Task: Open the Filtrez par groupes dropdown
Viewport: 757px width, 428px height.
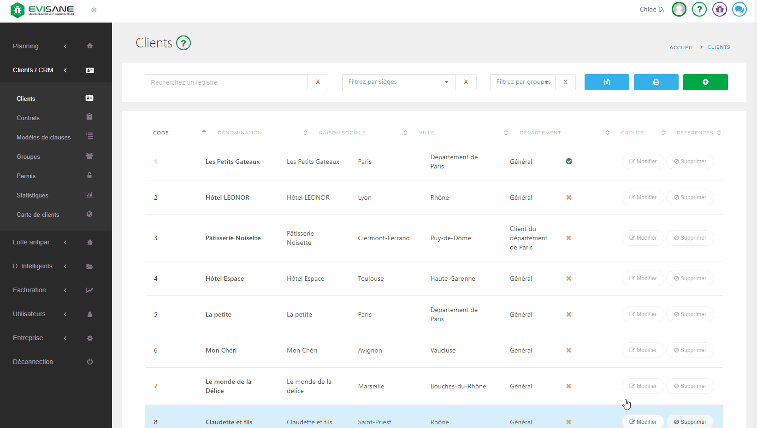Action: coord(522,82)
